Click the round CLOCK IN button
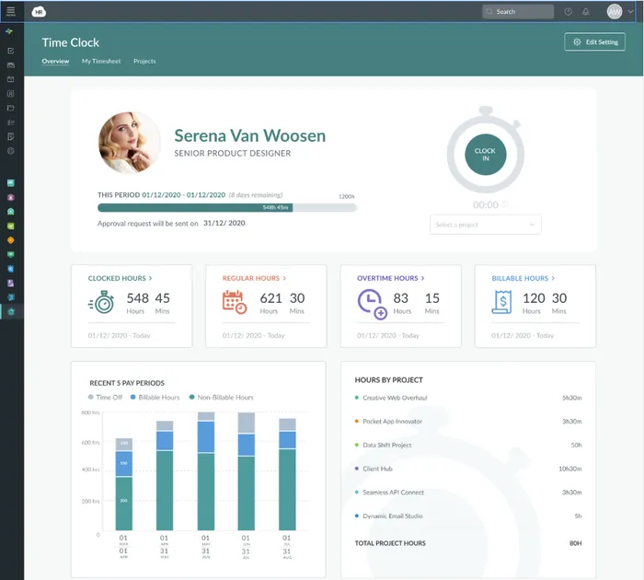The height and width of the screenshot is (580, 644). [486, 155]
